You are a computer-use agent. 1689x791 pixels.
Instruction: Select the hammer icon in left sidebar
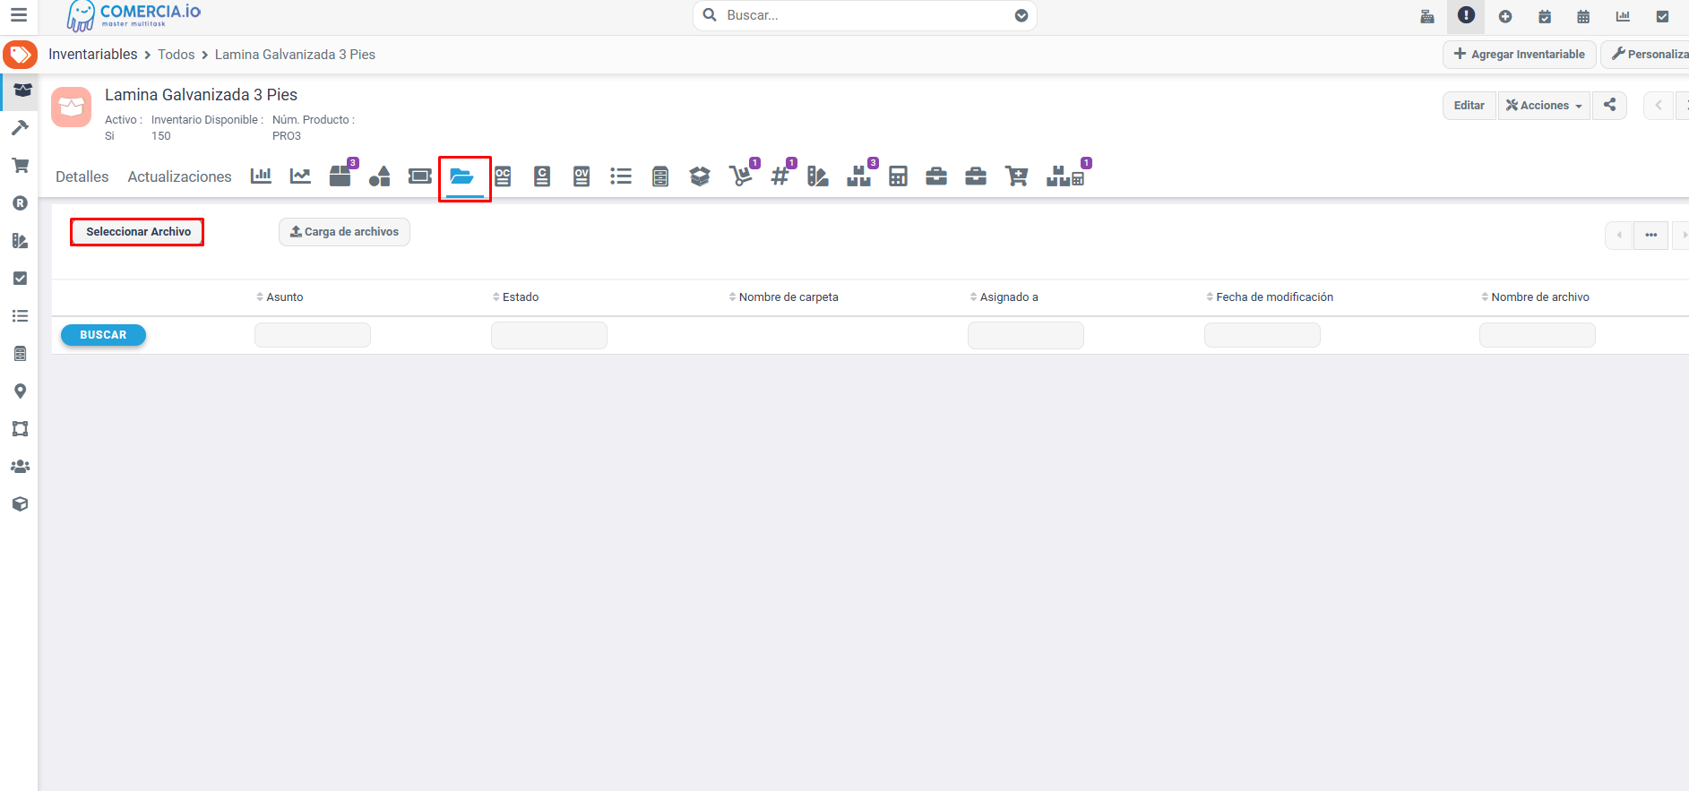click(x=20, y=128)
